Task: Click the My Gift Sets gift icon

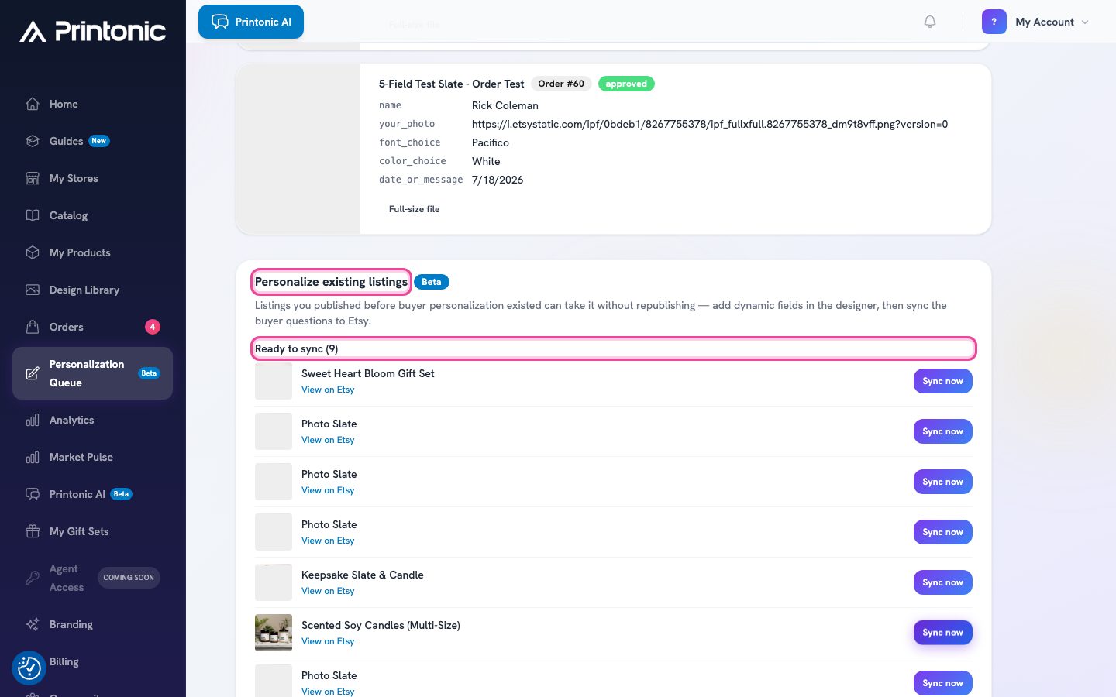Action: click(33, 531)
